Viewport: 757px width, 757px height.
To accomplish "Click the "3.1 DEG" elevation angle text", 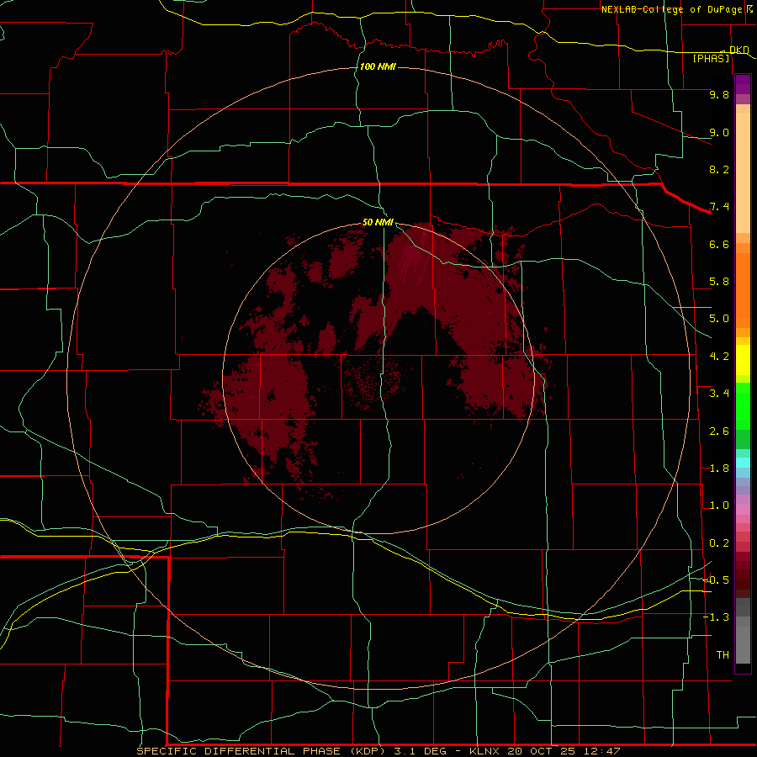I will (420, 751).
